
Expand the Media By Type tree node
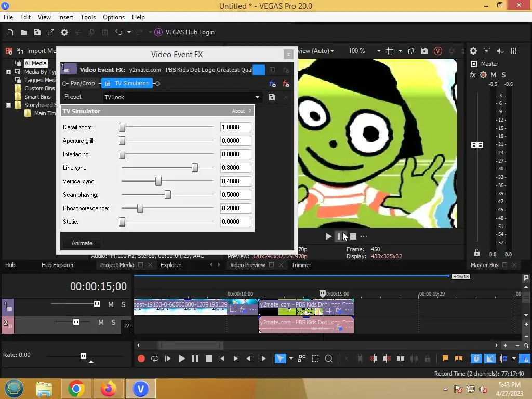(8, 72)
